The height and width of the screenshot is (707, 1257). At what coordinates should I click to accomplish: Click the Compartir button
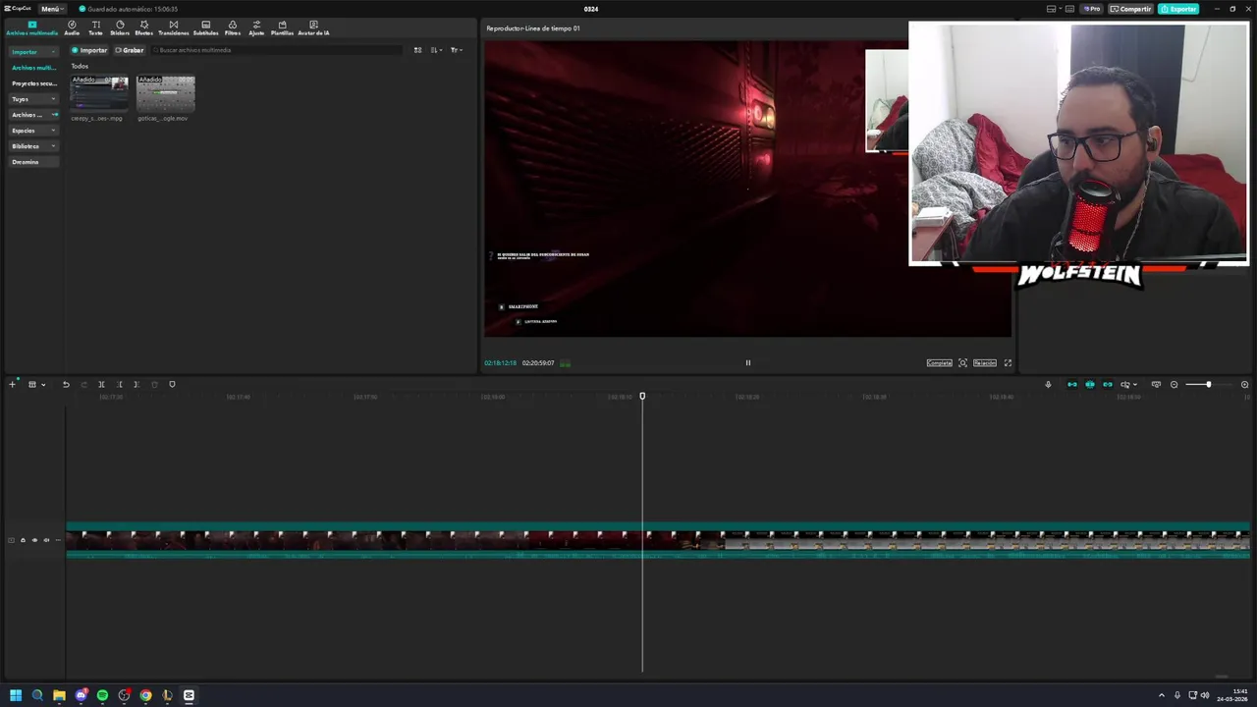pos(1130,9)
